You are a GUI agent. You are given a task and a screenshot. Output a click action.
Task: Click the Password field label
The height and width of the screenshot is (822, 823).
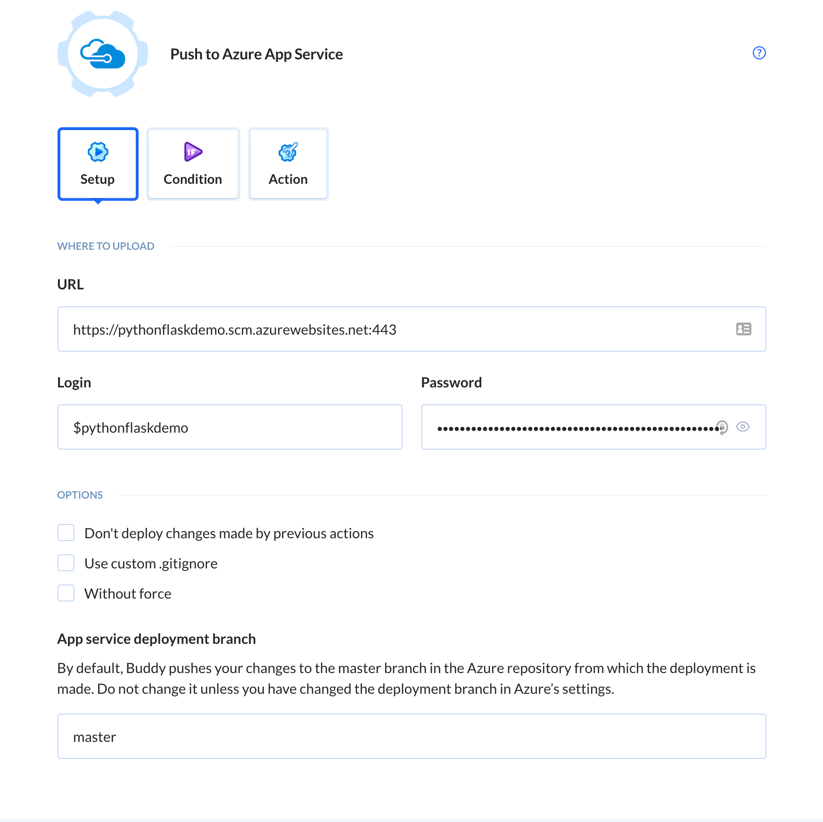[x=451, y=382]
